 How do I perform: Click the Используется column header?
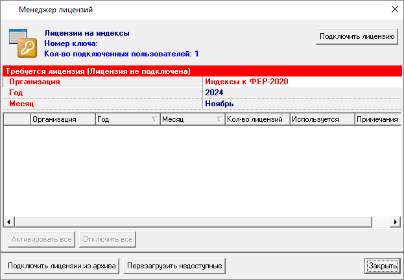(322, 119)
